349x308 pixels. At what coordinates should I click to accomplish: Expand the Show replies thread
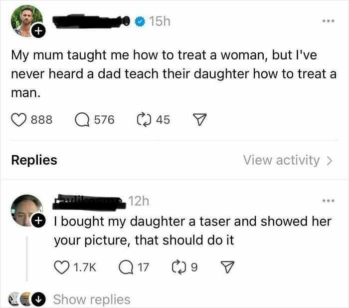click(x=91, y=300)
